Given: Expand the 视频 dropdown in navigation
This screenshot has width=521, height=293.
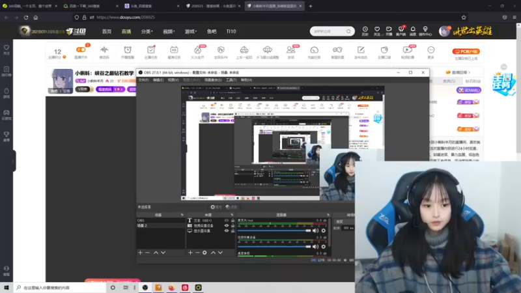Looking at the screenshot, I should coord(169,31).
